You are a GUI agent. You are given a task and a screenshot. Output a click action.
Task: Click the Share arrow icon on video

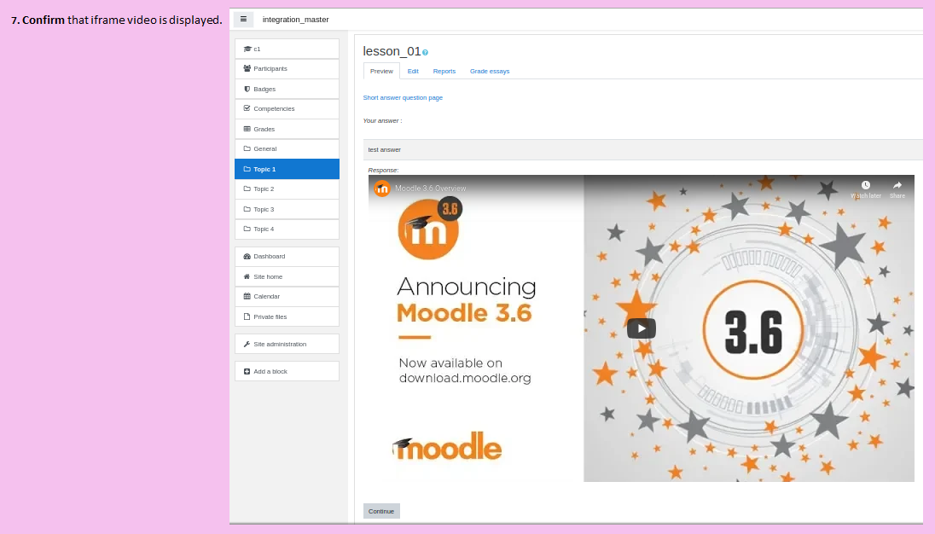coord(897,185)
